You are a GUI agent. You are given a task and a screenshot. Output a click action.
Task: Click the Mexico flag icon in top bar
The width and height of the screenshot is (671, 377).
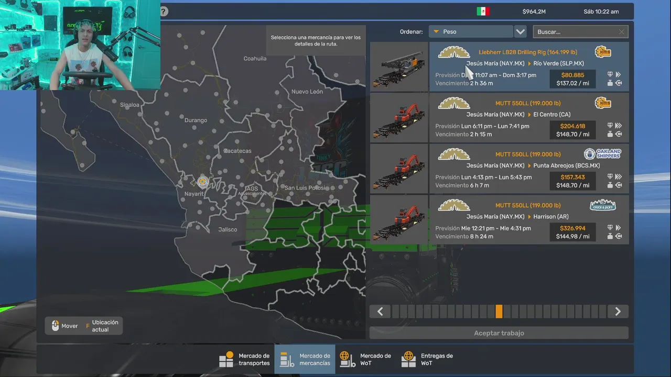[483, 12]
